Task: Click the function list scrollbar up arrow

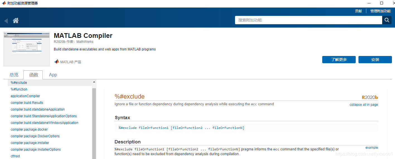Action: [94, 82]
